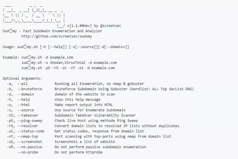Click the --bruteforce option text
Viewport: 238px width, 159px height.
30,89
